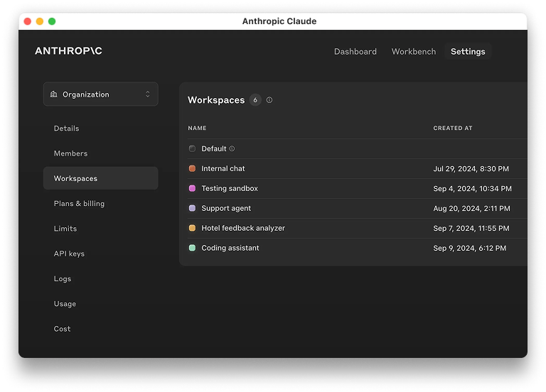This screenshot has width=546, height=392.
Task: Switch to the Workbench tab
Action: [x=414, y=51]
